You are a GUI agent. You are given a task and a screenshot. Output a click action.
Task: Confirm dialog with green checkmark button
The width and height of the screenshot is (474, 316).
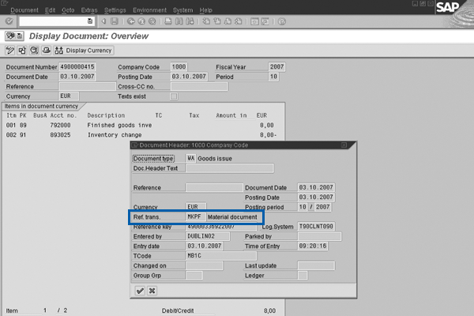point(140,291)
